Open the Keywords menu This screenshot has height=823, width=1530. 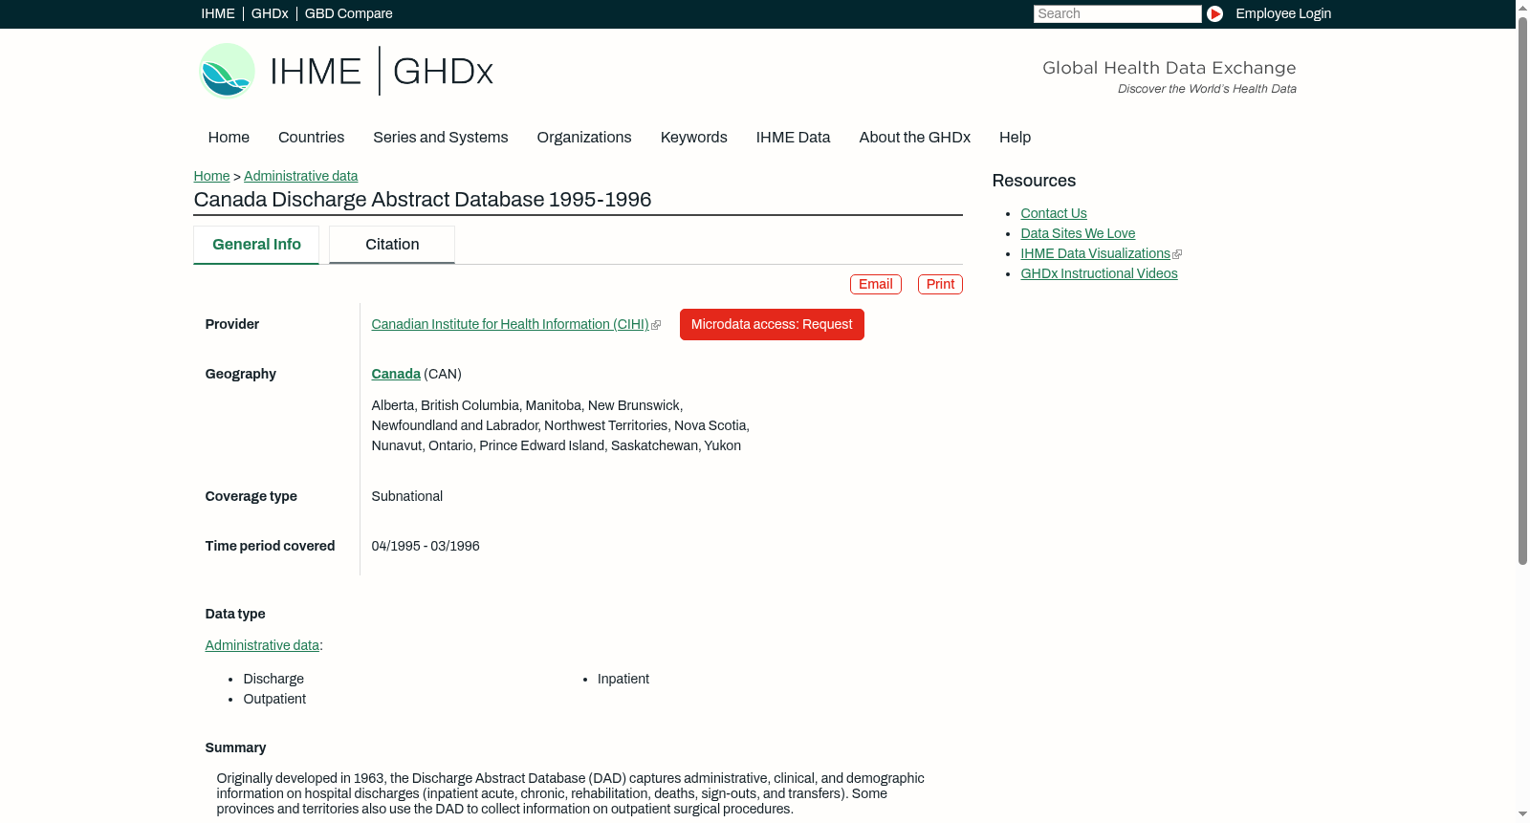[x=694, y=138]
